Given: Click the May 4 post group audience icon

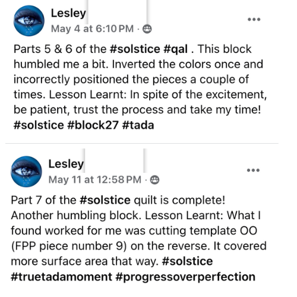Looking at the screenshot, I should 147,29.
